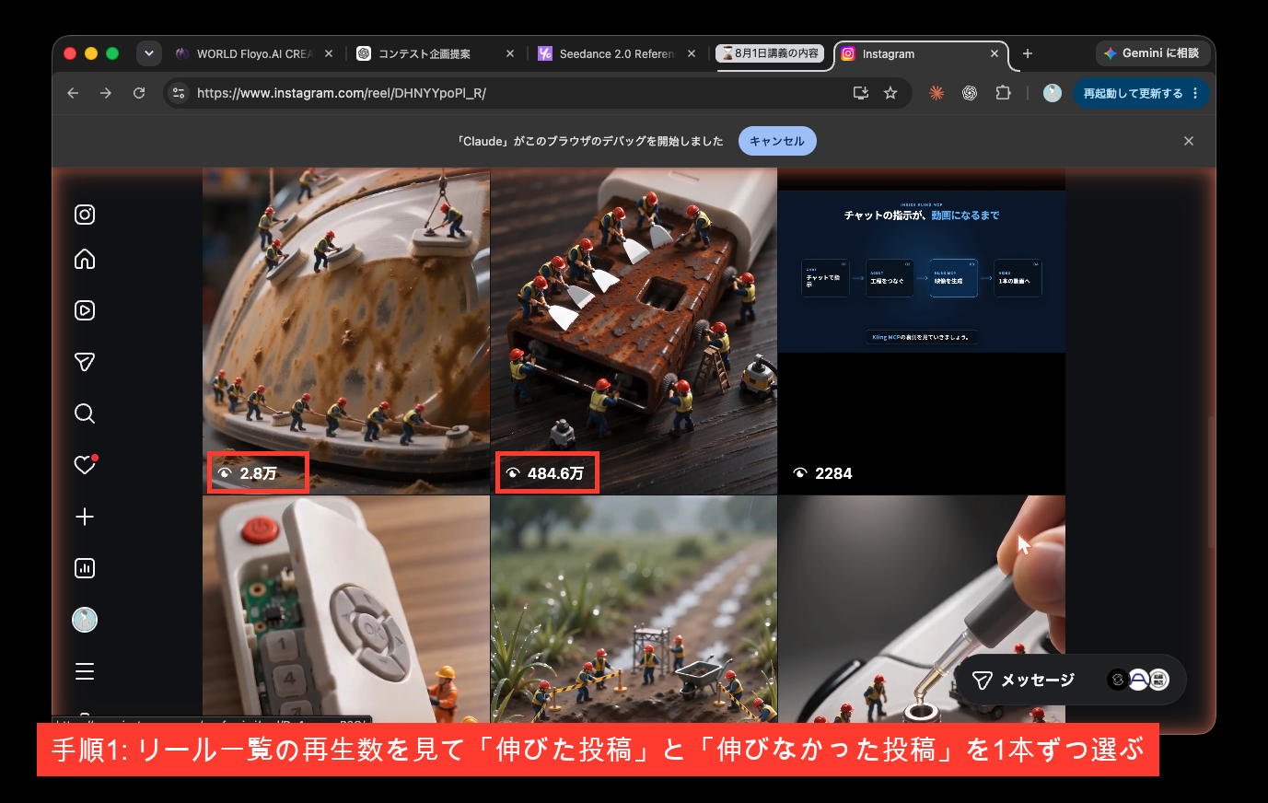The height and width of the screenshot is (803, 1268).
Task: Open hamburger More menu in sidebar
Action: pos(85,671)
